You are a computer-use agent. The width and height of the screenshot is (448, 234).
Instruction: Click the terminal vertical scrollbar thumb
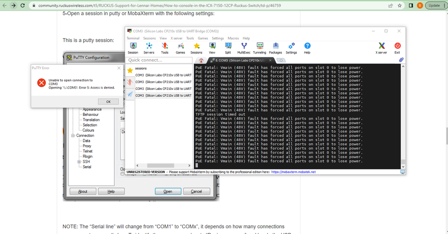coord(403,162)
